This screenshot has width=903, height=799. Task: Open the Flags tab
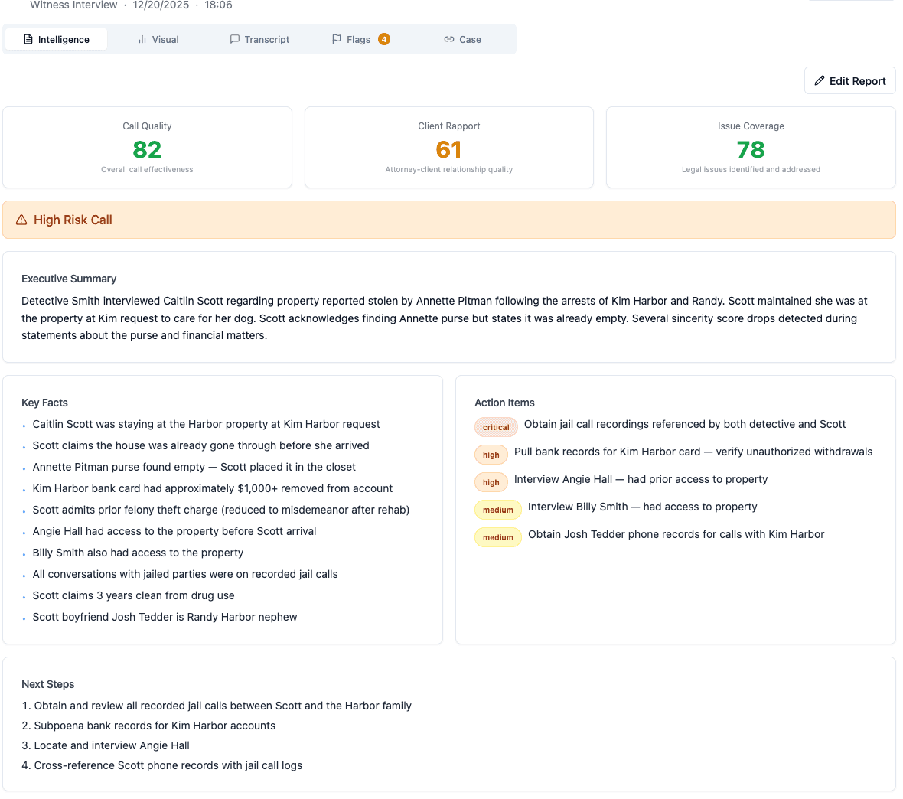point(357,39)
